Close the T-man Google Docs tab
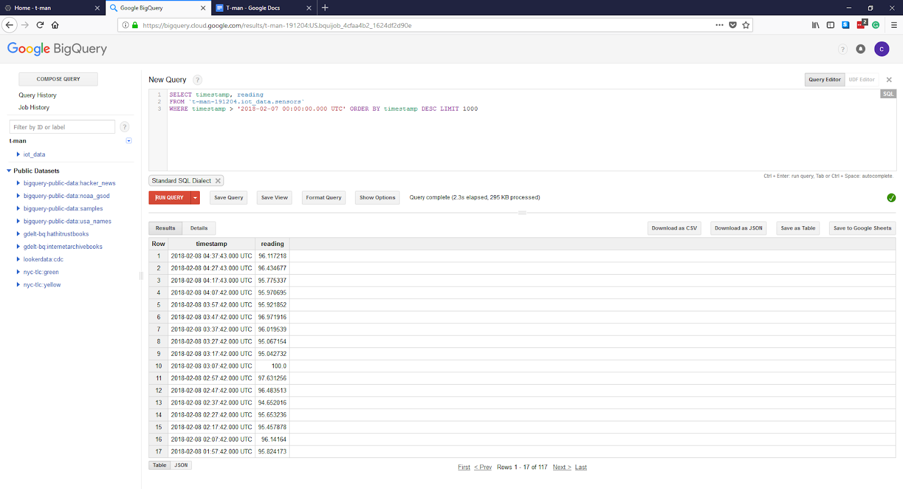This screenshot has height=489, width=903. [x=309, y=8]
